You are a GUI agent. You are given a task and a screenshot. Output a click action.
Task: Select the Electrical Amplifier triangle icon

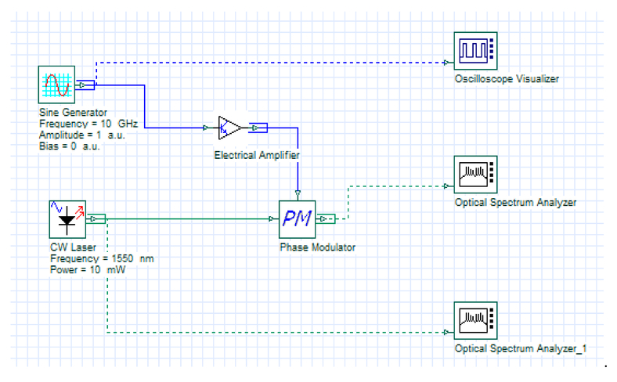point(230,128)
